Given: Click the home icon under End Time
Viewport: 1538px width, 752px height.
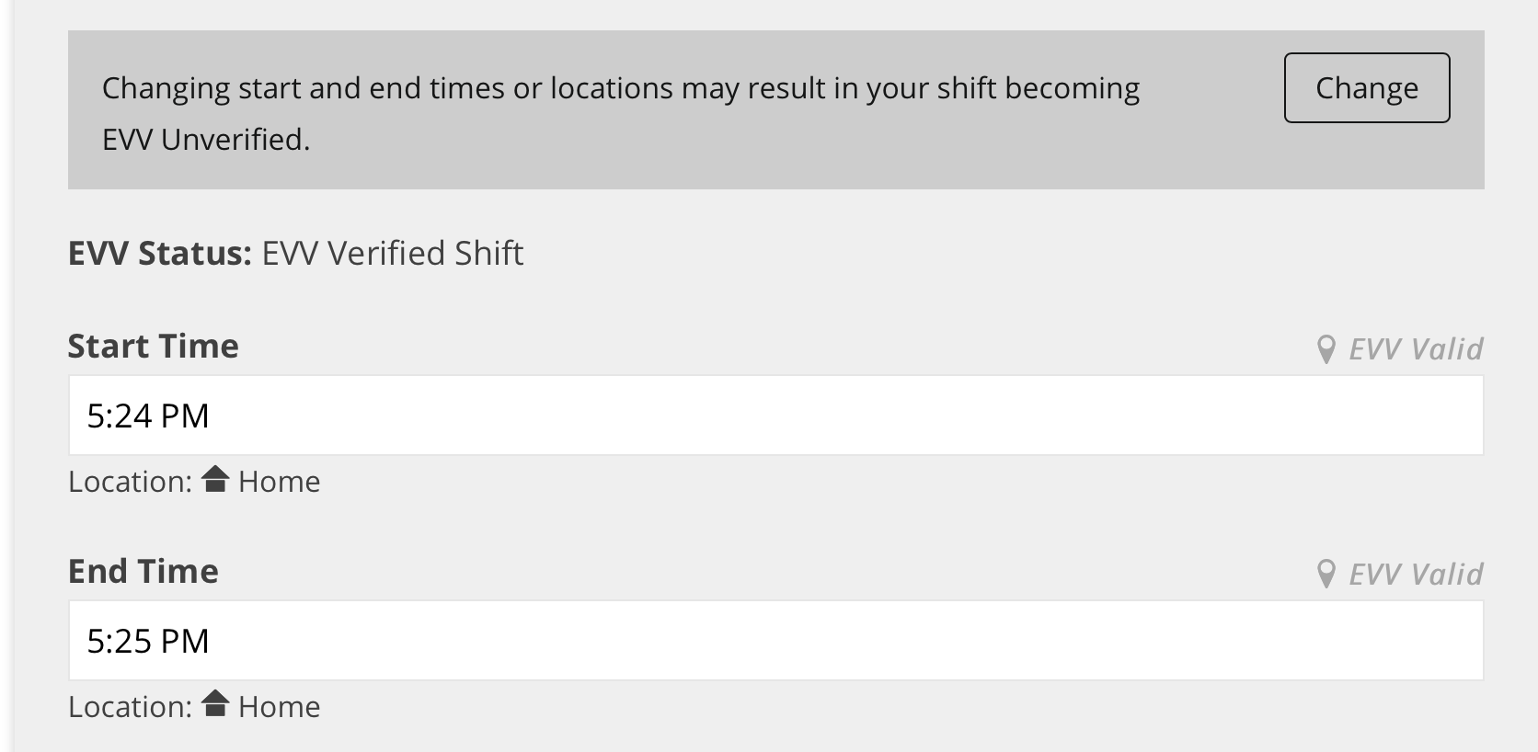Looking at the screenshot, I should 215,705.
